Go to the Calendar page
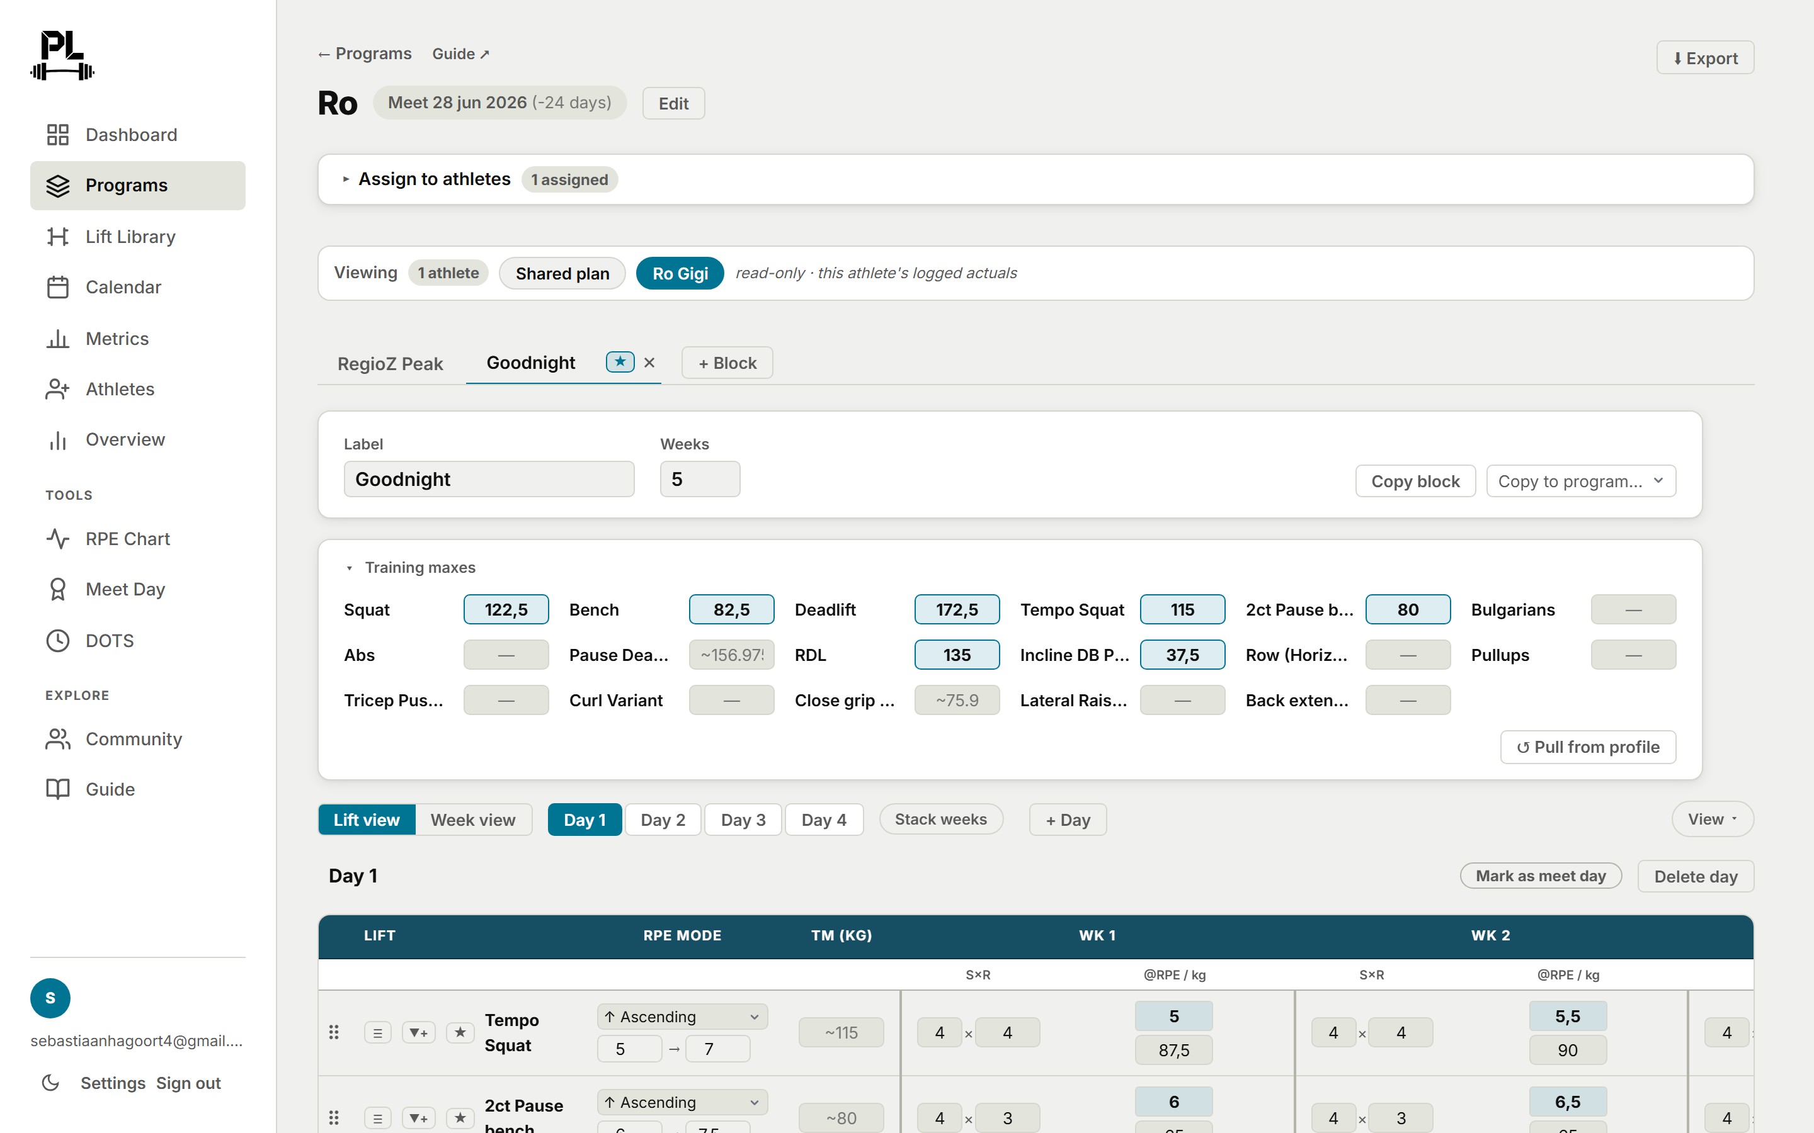 pyautogui.click(x=137, y=287)
